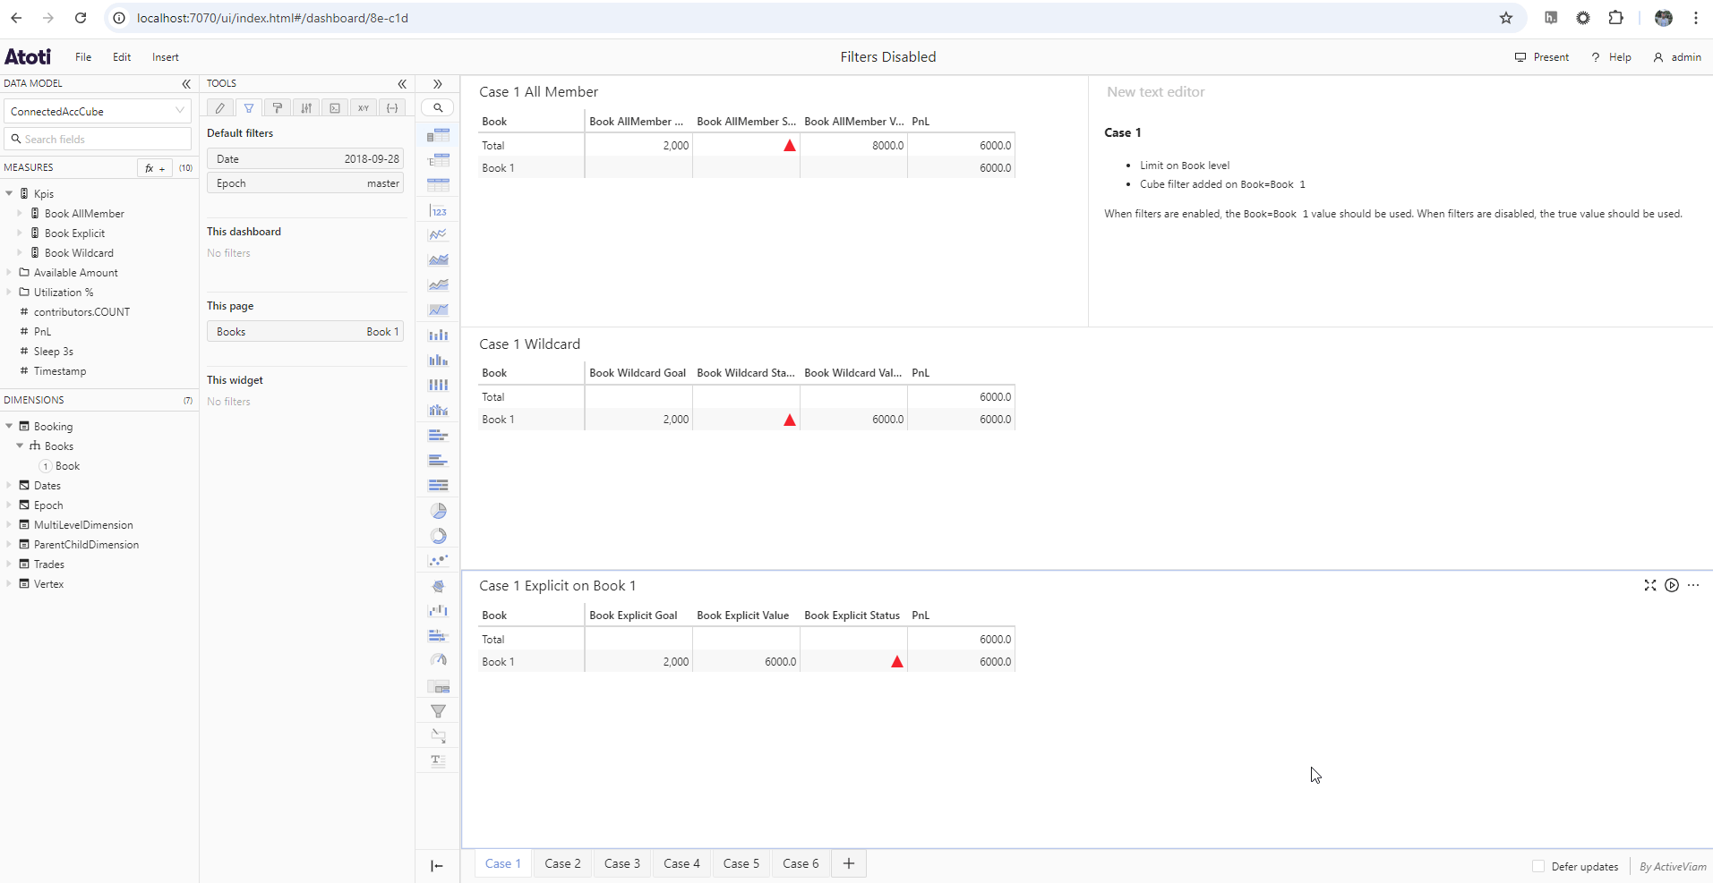The width and height of the screenshot is (1713, 883).
Task: Select the PnL measure
Action: click(x=42, y=331)
